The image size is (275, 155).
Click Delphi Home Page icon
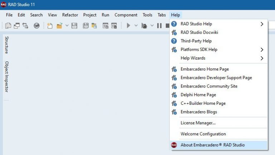click(174, 95)
